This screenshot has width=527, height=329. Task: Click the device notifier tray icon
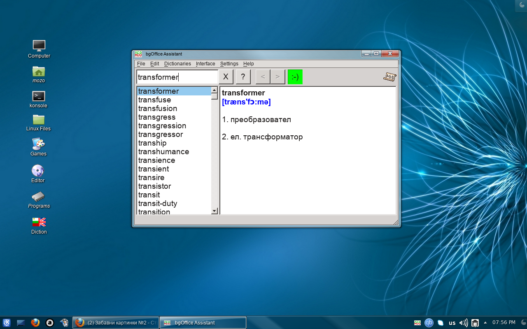(x=475, y=323)
